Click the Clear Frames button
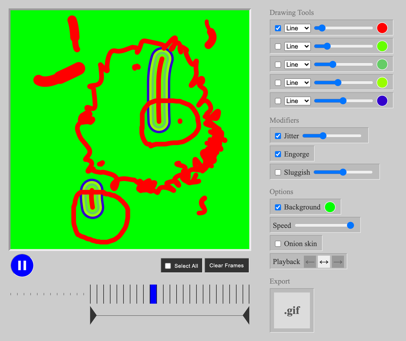The height and width of the screenshot is (341, 406). pos(227,266)
